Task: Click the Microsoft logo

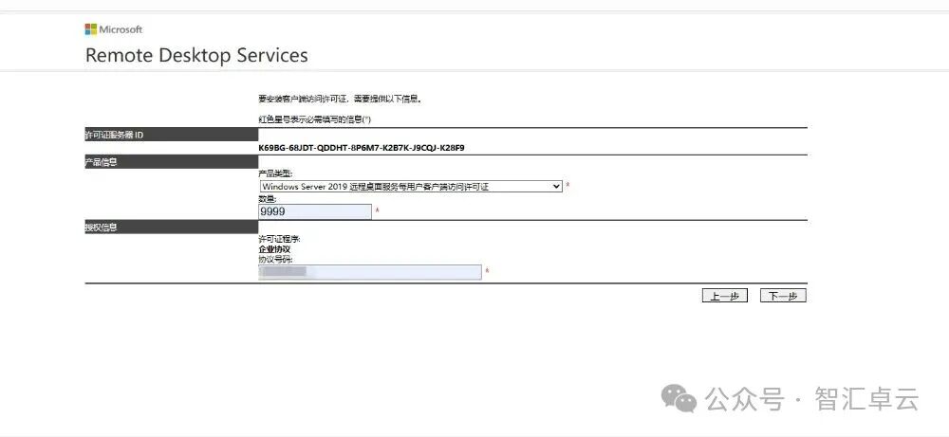Action: coord(114,29)
